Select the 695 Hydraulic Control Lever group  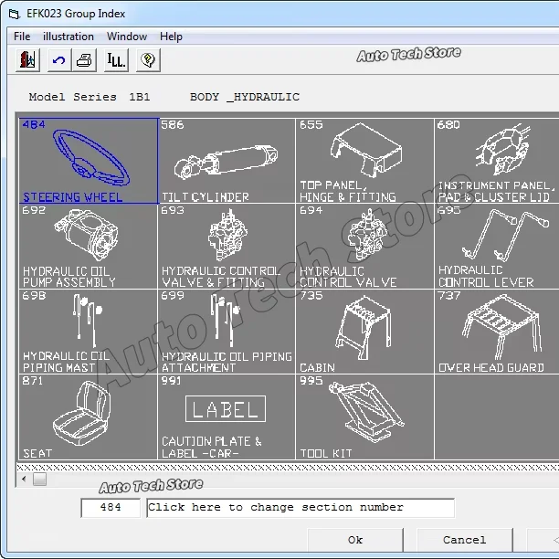click(497, 247)
